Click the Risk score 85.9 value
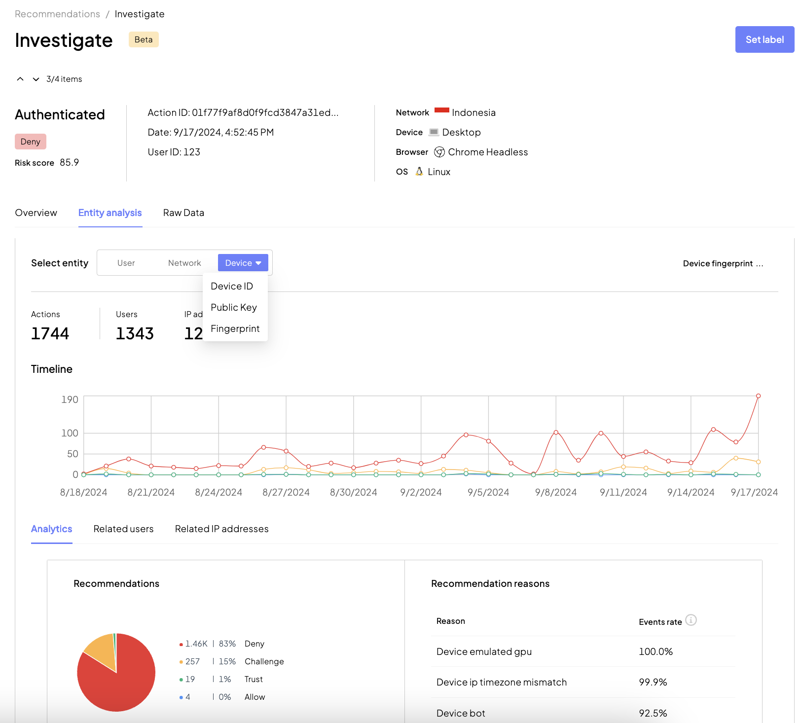Image resolution: width=801 pixels, height=723 pixels. (x=69, y=162)
